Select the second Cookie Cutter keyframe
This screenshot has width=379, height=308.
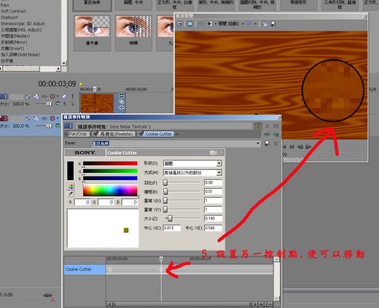coord(161,269)
